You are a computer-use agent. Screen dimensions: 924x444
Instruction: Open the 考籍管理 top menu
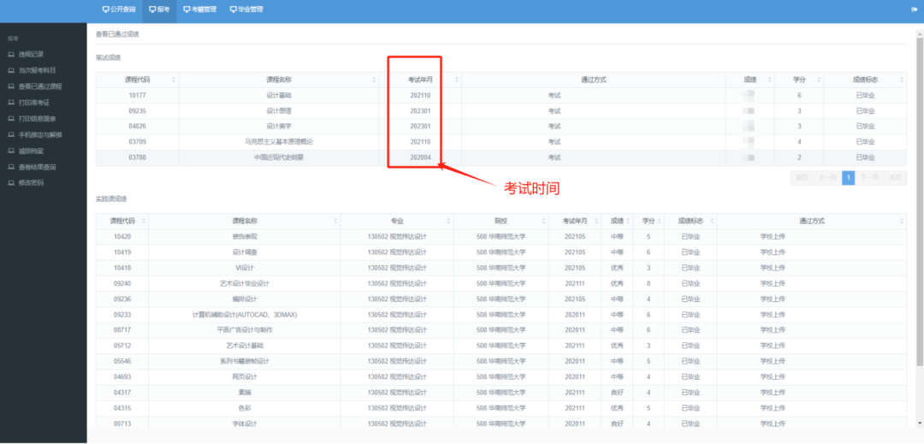[199, 9]
